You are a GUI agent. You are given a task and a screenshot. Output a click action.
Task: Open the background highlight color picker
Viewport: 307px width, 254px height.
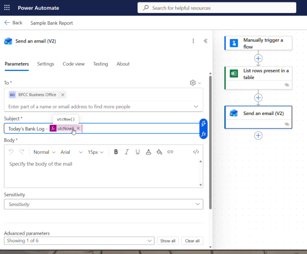point(159,152)
